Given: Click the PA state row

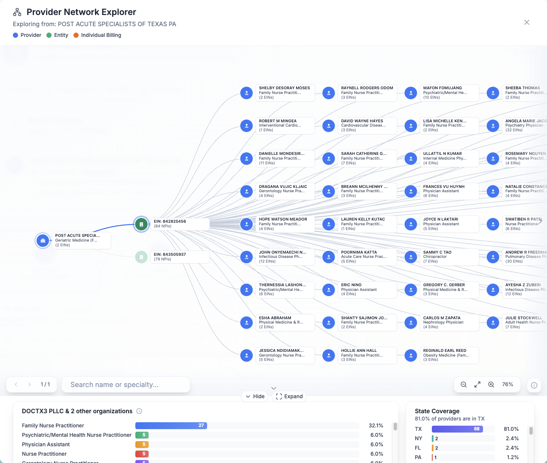Looking at the screenshot, I should coord(467,457).
